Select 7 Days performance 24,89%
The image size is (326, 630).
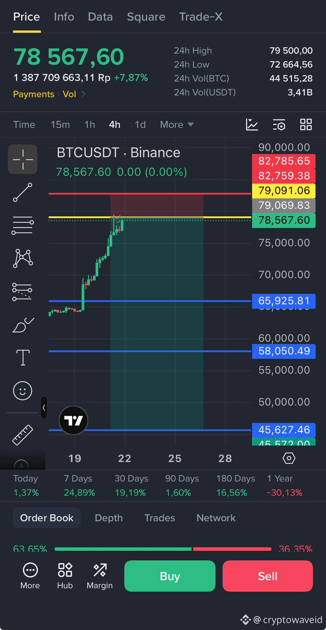point(79,485)
